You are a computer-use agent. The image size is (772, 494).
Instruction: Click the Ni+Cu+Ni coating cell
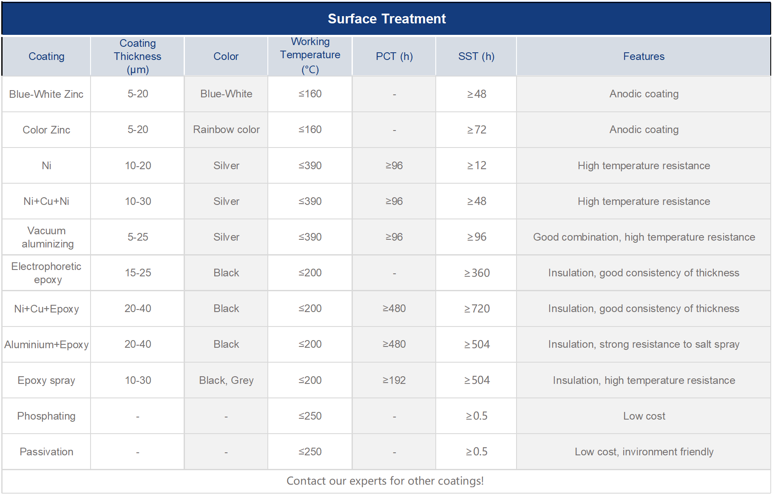[x=46, y=201]
